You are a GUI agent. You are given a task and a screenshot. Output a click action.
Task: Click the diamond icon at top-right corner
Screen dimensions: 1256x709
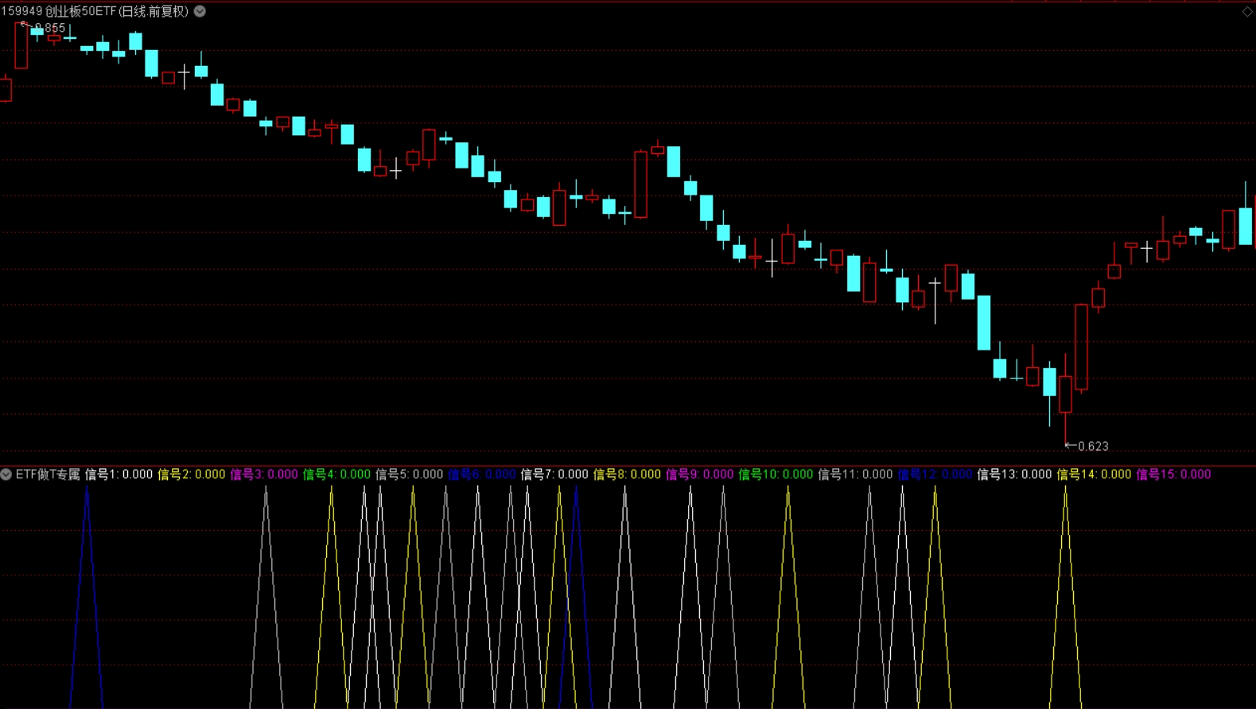click(x=1247, y=11)
